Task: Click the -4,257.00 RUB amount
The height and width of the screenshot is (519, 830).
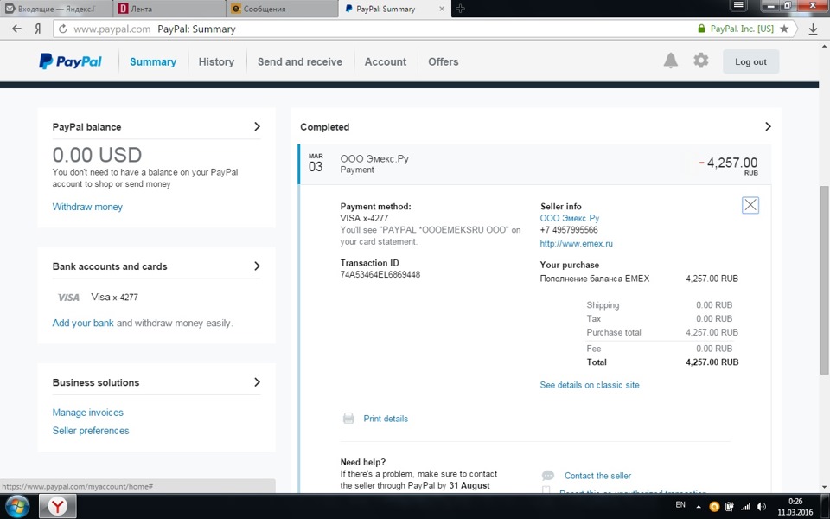Action: tap(728, 164)
